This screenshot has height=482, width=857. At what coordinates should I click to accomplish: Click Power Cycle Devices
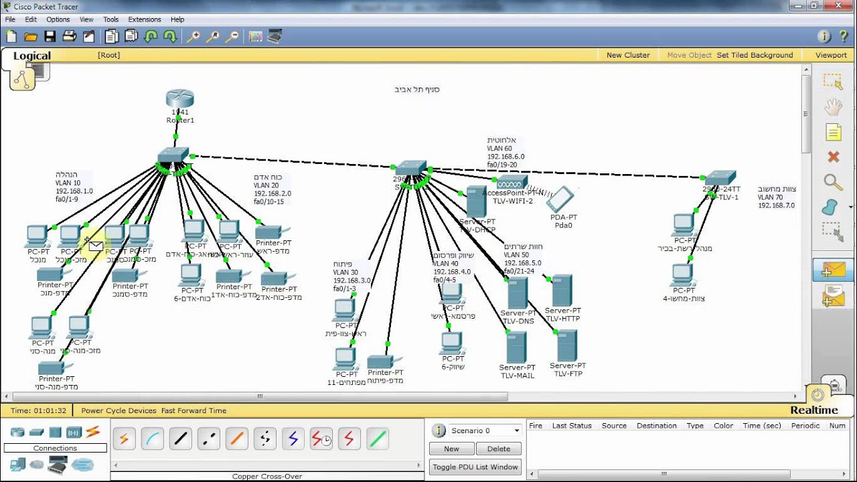[x=119, y=410]
